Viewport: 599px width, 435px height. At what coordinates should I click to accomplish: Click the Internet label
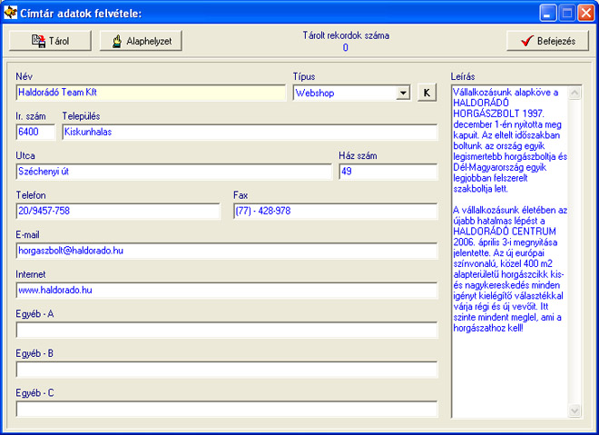[31, 274]
